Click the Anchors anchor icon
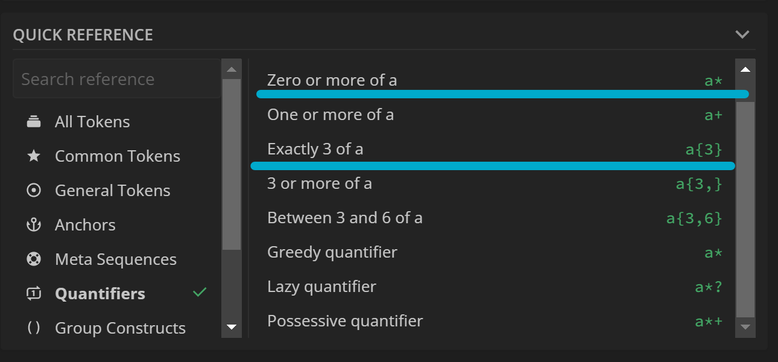Viewport: 778px width, 362px height. pyautogui.click(x=34, y=225)
